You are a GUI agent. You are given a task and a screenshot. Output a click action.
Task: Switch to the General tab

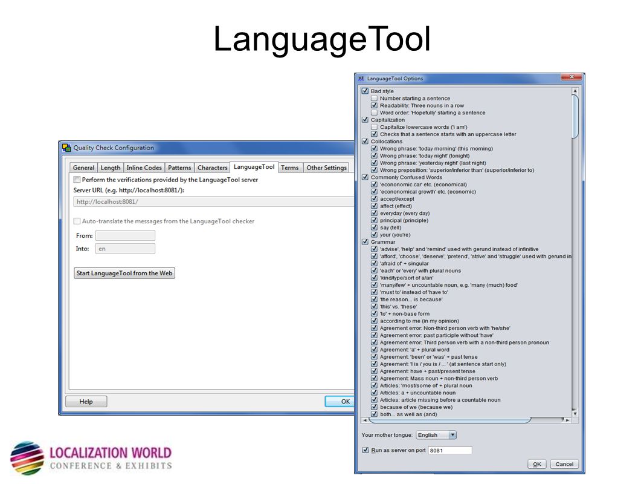pos(83,168)
